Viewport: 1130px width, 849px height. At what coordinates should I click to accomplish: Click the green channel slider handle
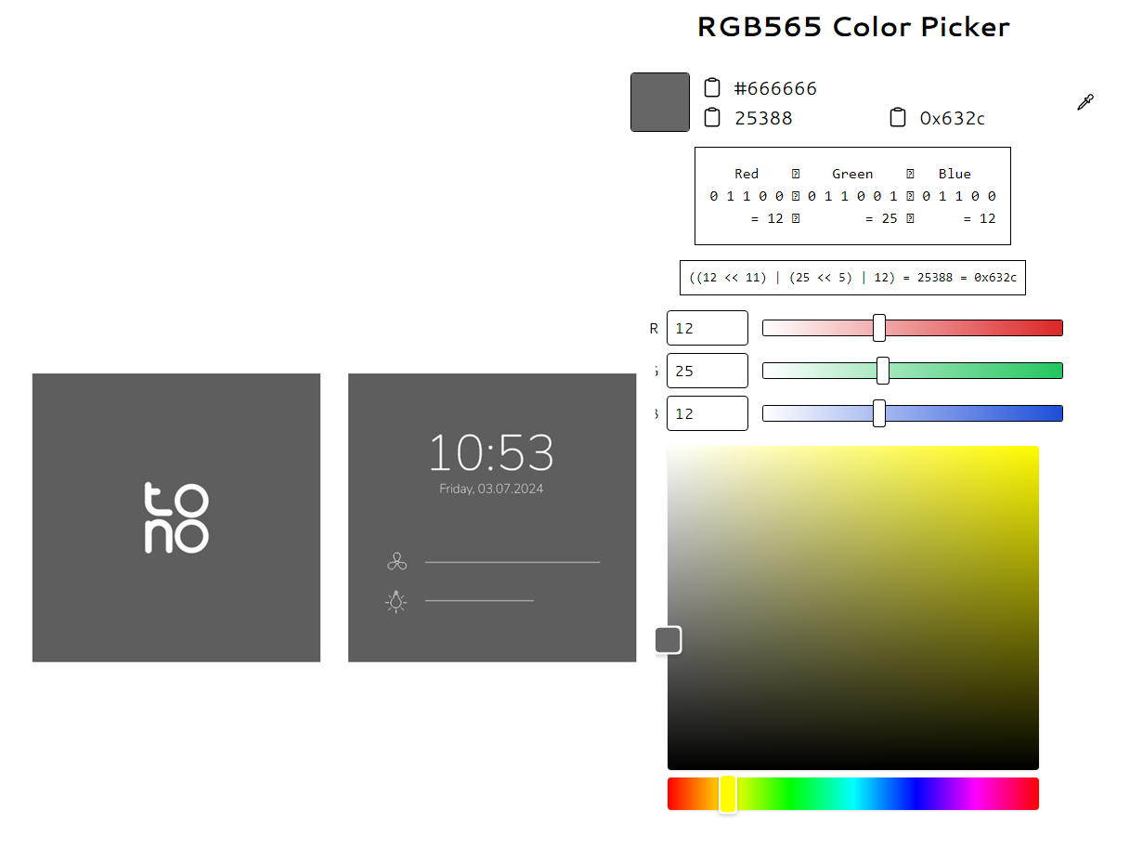(883, 371)
